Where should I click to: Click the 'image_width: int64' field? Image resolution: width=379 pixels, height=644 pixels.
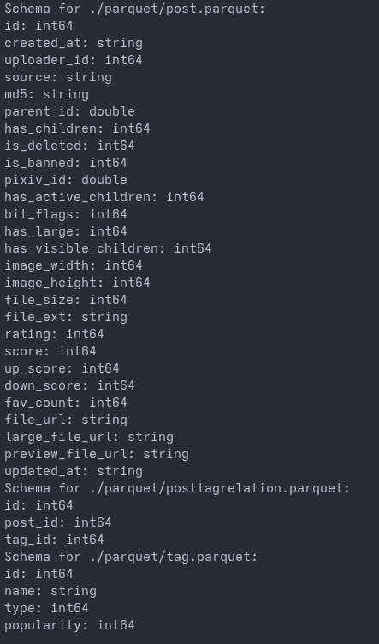pos(74,265)
